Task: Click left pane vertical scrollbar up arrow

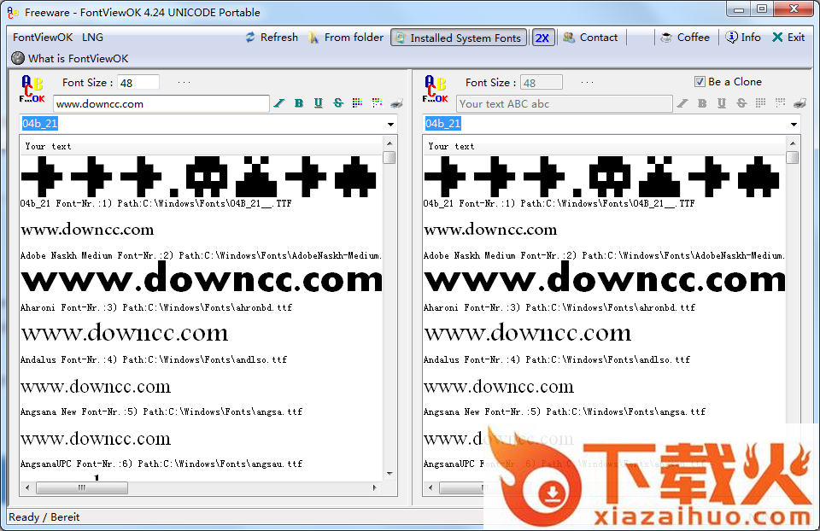Action: [x=389, y=143]
